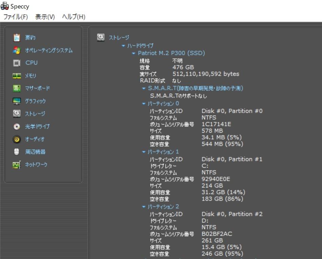Go to ネットワーク section label
Viewport: 322px width, 259px height.
(x=36, y=164)
